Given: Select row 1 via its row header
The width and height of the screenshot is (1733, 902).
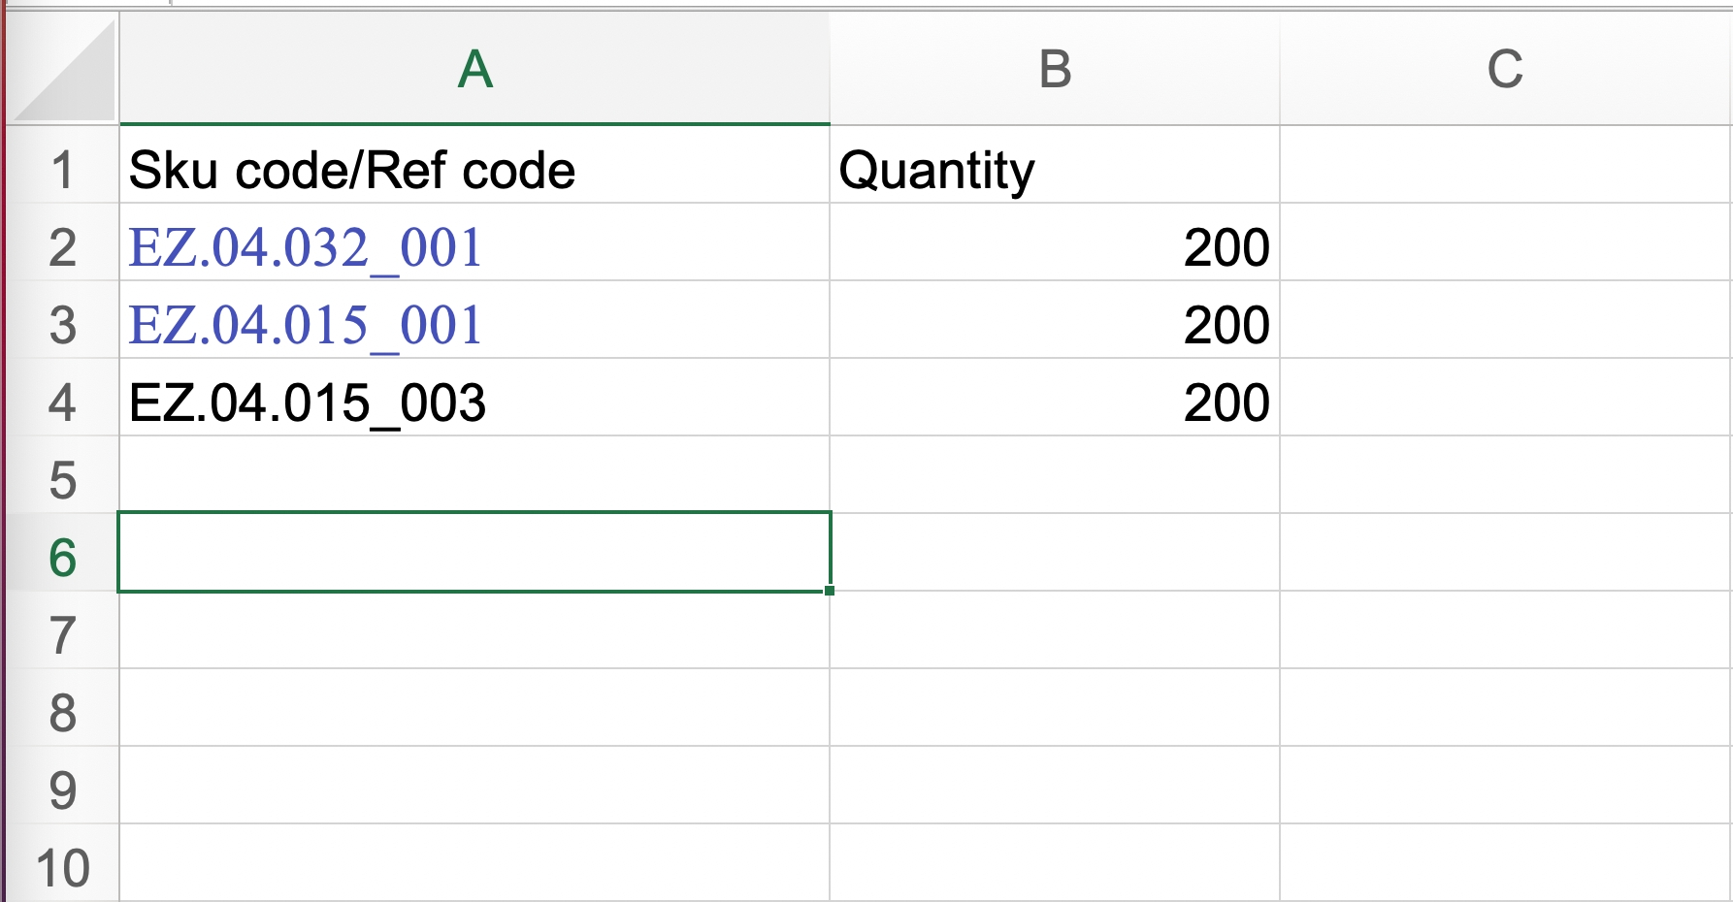Looking at the screenshot, I should click(x=62, y=171).
